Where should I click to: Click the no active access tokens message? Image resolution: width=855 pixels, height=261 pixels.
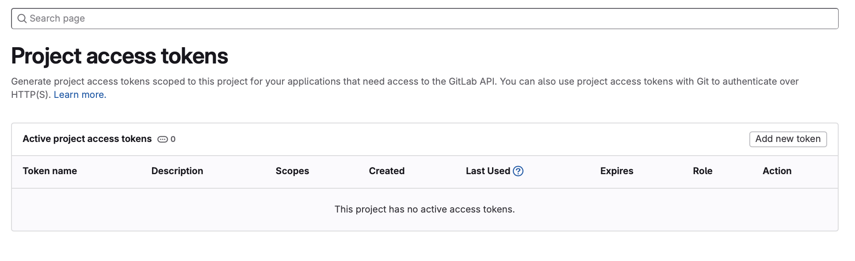(424, 209)
